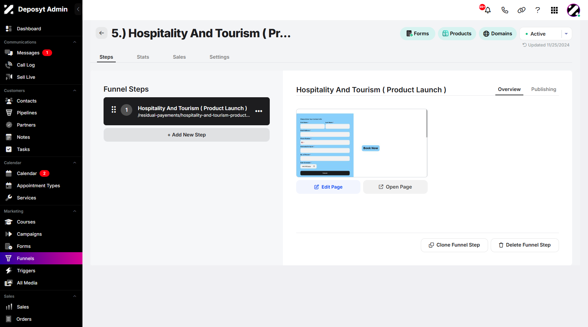Image resolution: width=588 pixels, height=327 pixels.
Task: Grab the drag handle on step 1
Action: click(114, 109)
